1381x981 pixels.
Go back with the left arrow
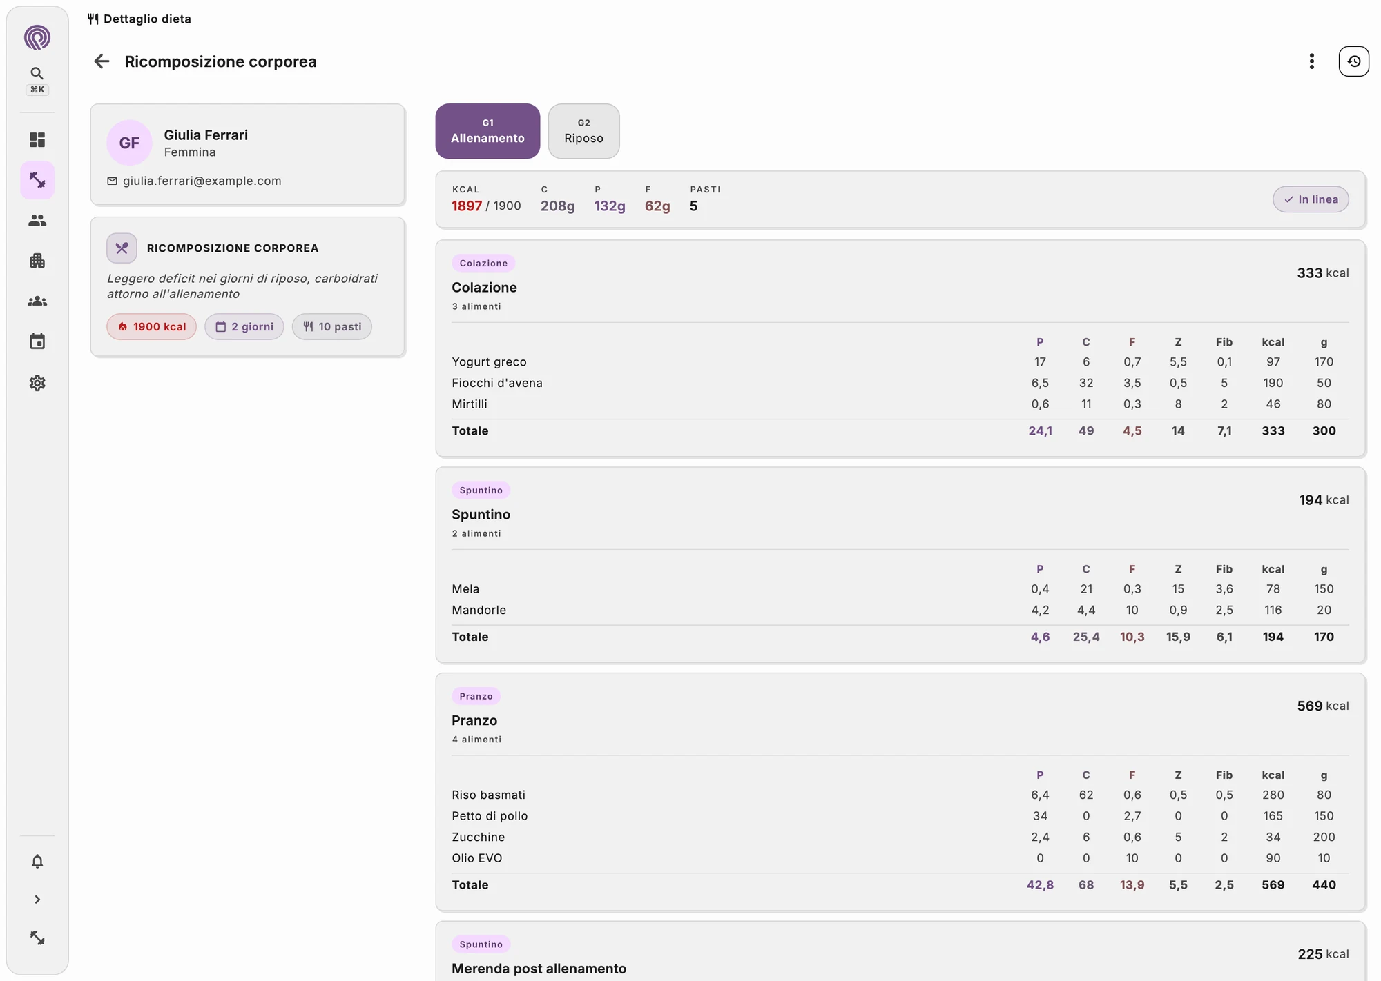(x=102, y=61)
